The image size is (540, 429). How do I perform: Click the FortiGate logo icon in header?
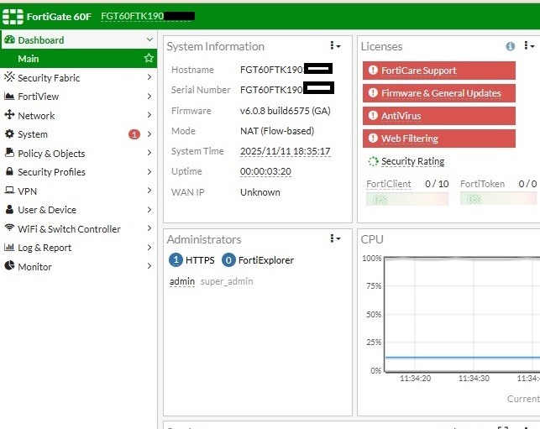(x=13, y=17)
